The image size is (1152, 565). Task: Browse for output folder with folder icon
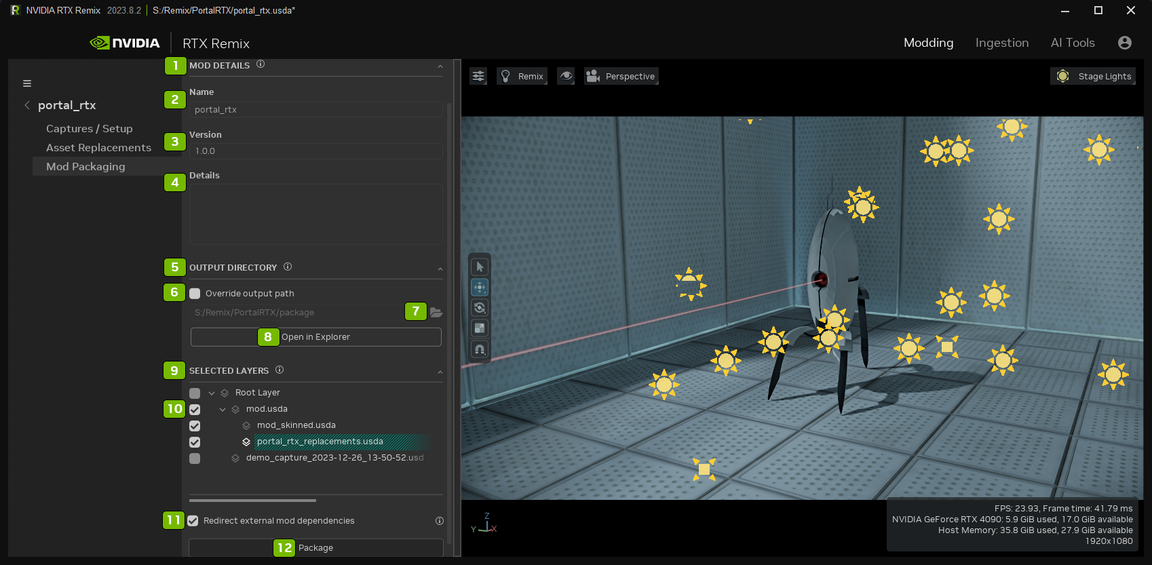pyautogui.click(x=436, y=313)
